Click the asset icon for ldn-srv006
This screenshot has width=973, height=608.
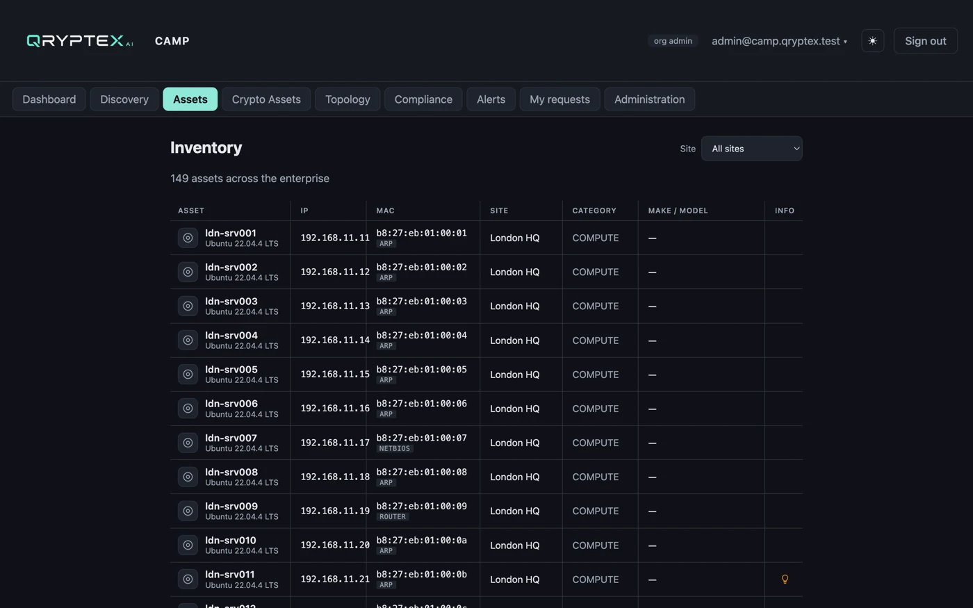coord(188,408)
